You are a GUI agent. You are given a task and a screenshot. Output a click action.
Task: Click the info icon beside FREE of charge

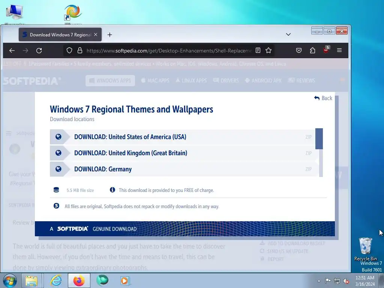112,190
